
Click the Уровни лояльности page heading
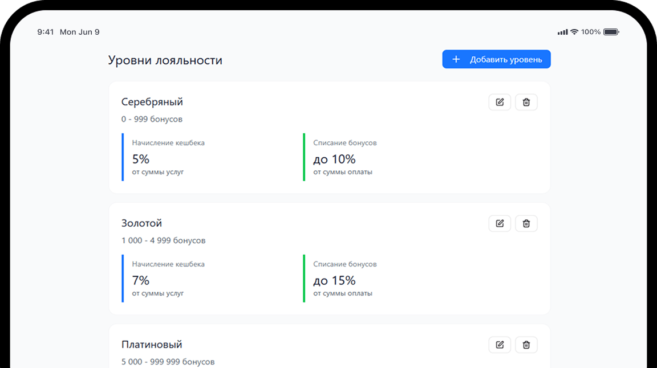click(165, 60)
